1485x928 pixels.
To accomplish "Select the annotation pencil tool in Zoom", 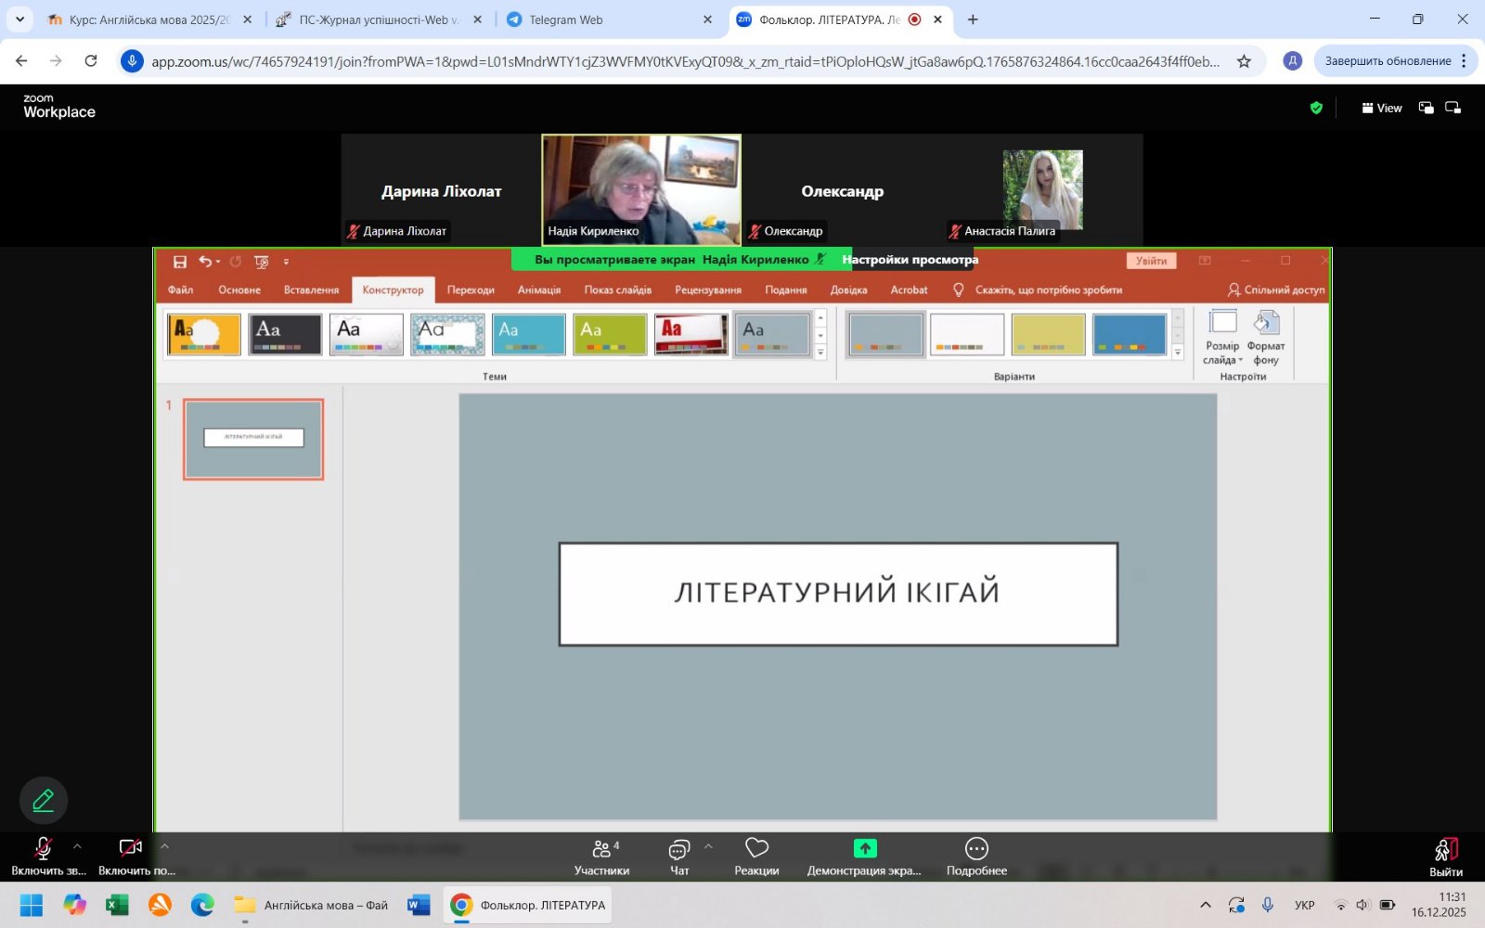I will point(43,800).
